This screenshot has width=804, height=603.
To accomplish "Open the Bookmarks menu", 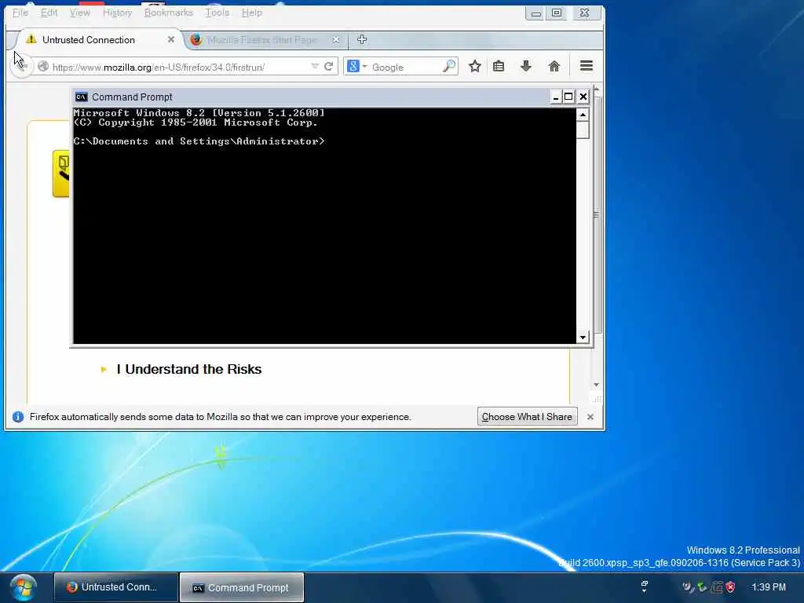I will pos(169,13).
